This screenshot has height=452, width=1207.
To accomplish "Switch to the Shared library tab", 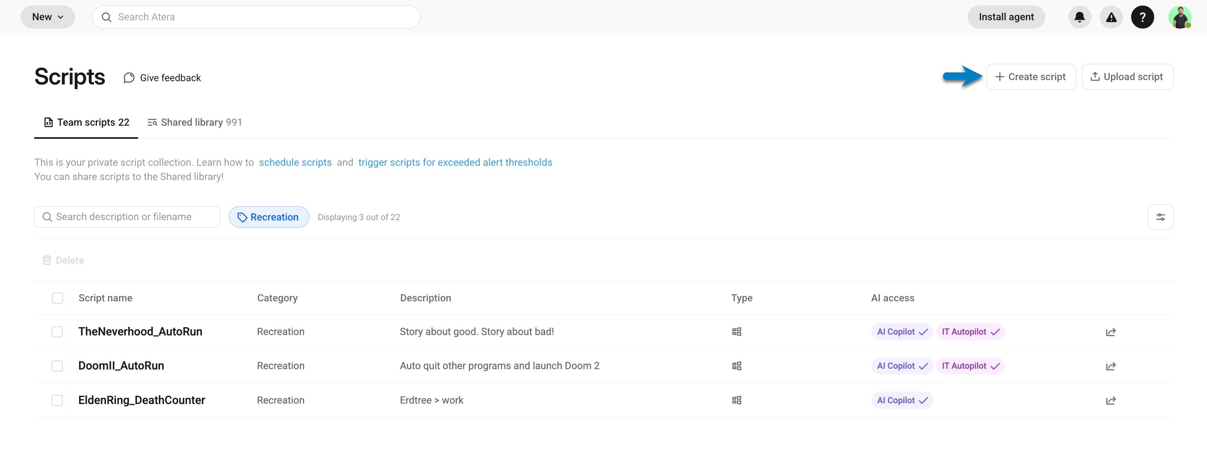I will point(195,123).
